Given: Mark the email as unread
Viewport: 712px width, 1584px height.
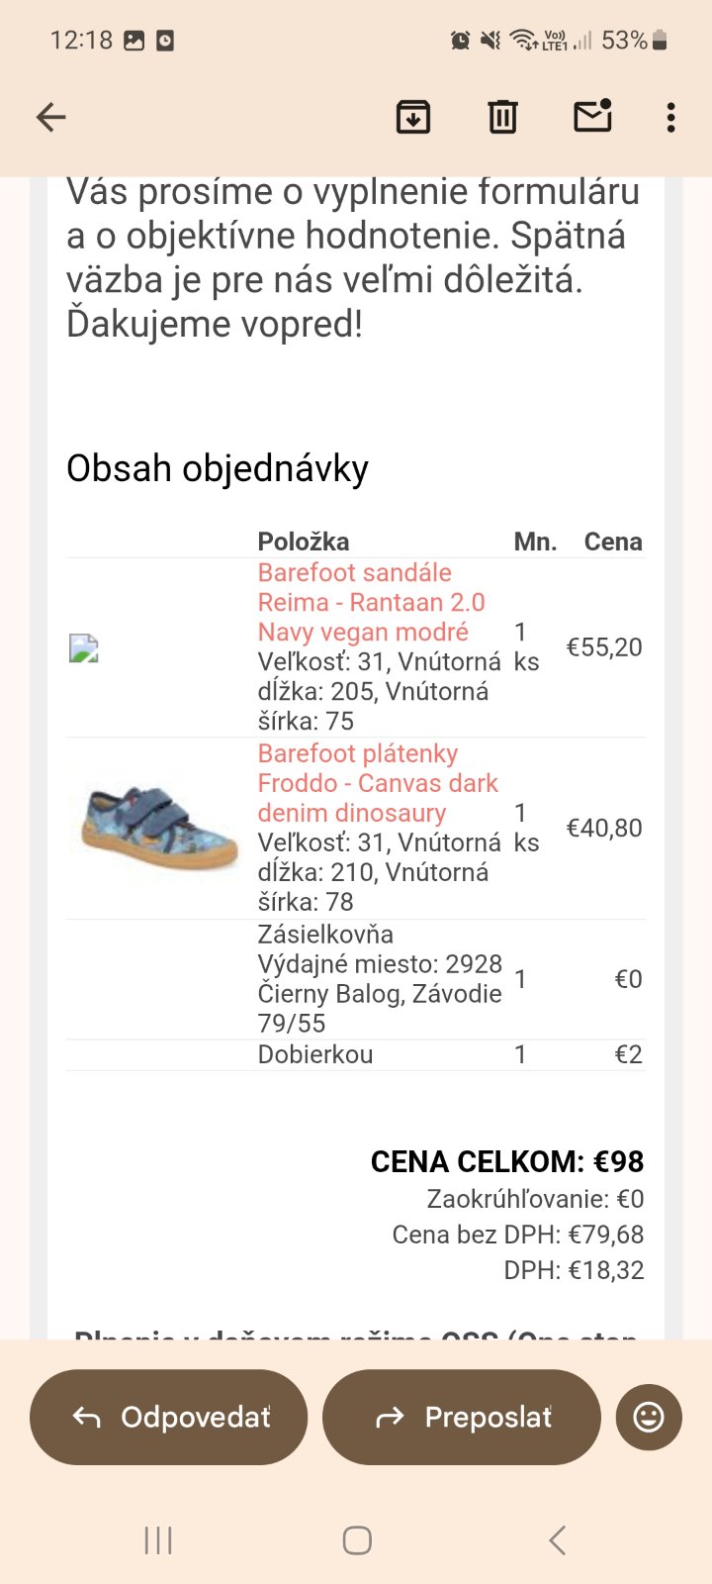Looking at the screenshot, I should tap(592, 117).
